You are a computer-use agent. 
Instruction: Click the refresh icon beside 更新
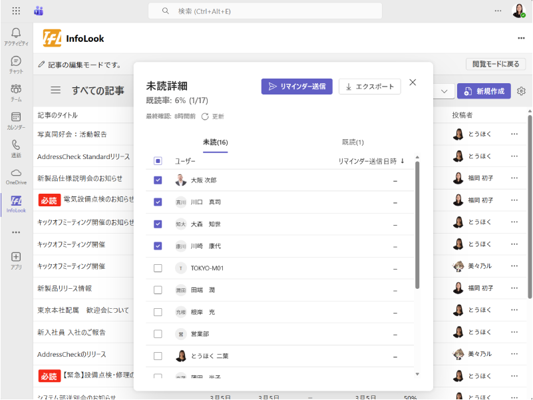click(205, 116)
